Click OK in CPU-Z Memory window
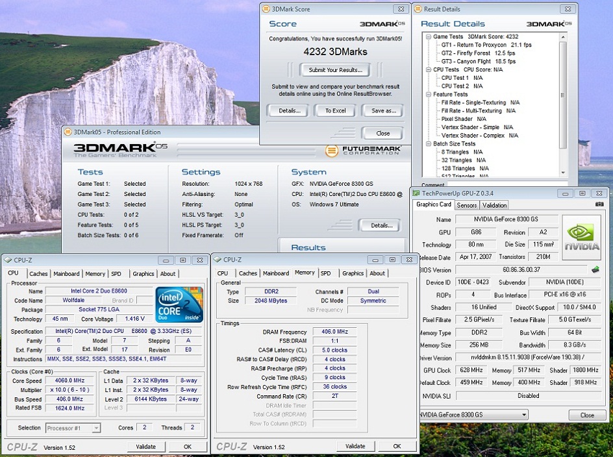This screenshot has width=613, height=457. coord(397,446)
